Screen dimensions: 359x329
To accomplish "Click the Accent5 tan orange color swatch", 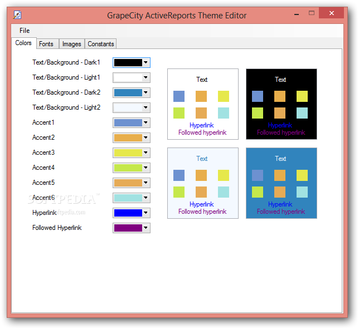I will click(128, 183).
